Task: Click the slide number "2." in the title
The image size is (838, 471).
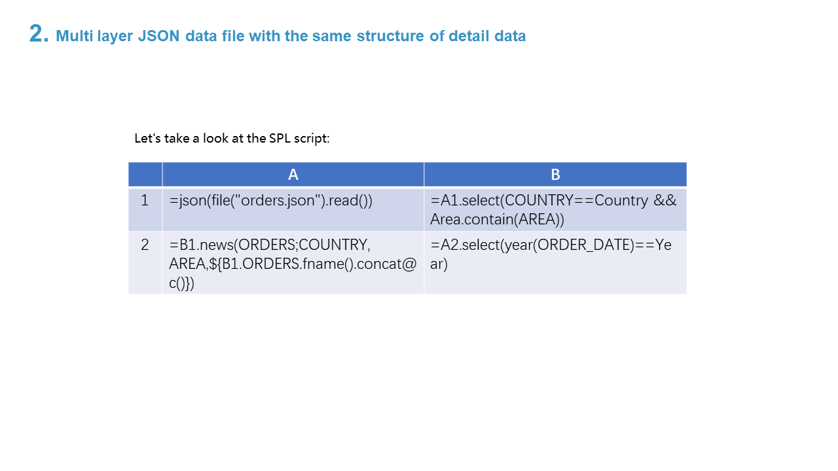Action: click(39, 34)
